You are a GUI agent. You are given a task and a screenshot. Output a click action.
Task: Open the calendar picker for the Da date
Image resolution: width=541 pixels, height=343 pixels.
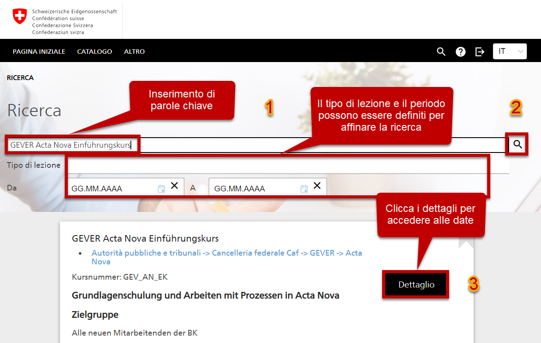click(x=161, y=189)
